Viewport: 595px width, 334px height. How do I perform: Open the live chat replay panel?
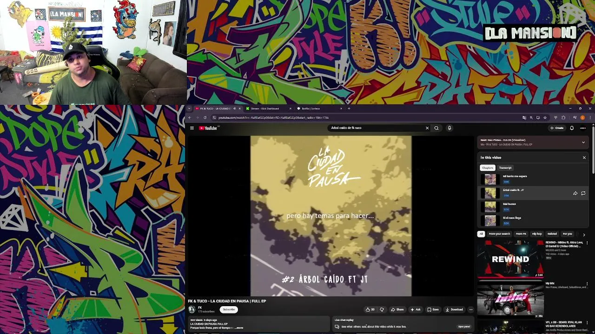(x=464, y=327)
